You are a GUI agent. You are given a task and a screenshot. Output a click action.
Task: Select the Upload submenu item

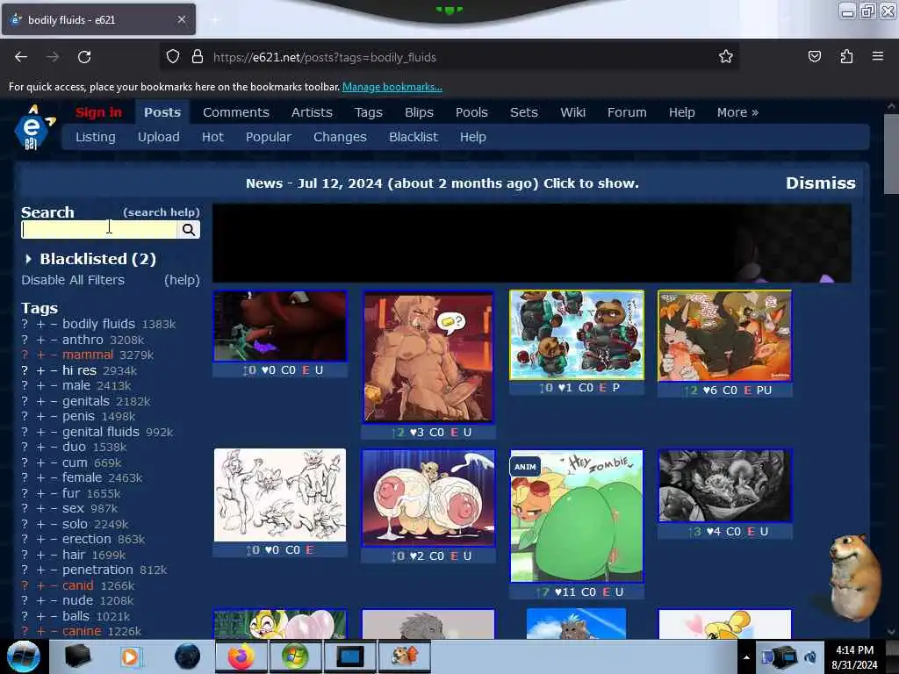(158, 137)
